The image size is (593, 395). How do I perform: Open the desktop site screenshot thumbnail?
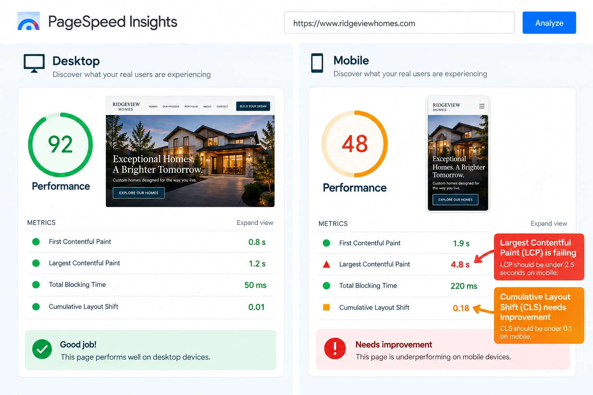tap(190, 152)
